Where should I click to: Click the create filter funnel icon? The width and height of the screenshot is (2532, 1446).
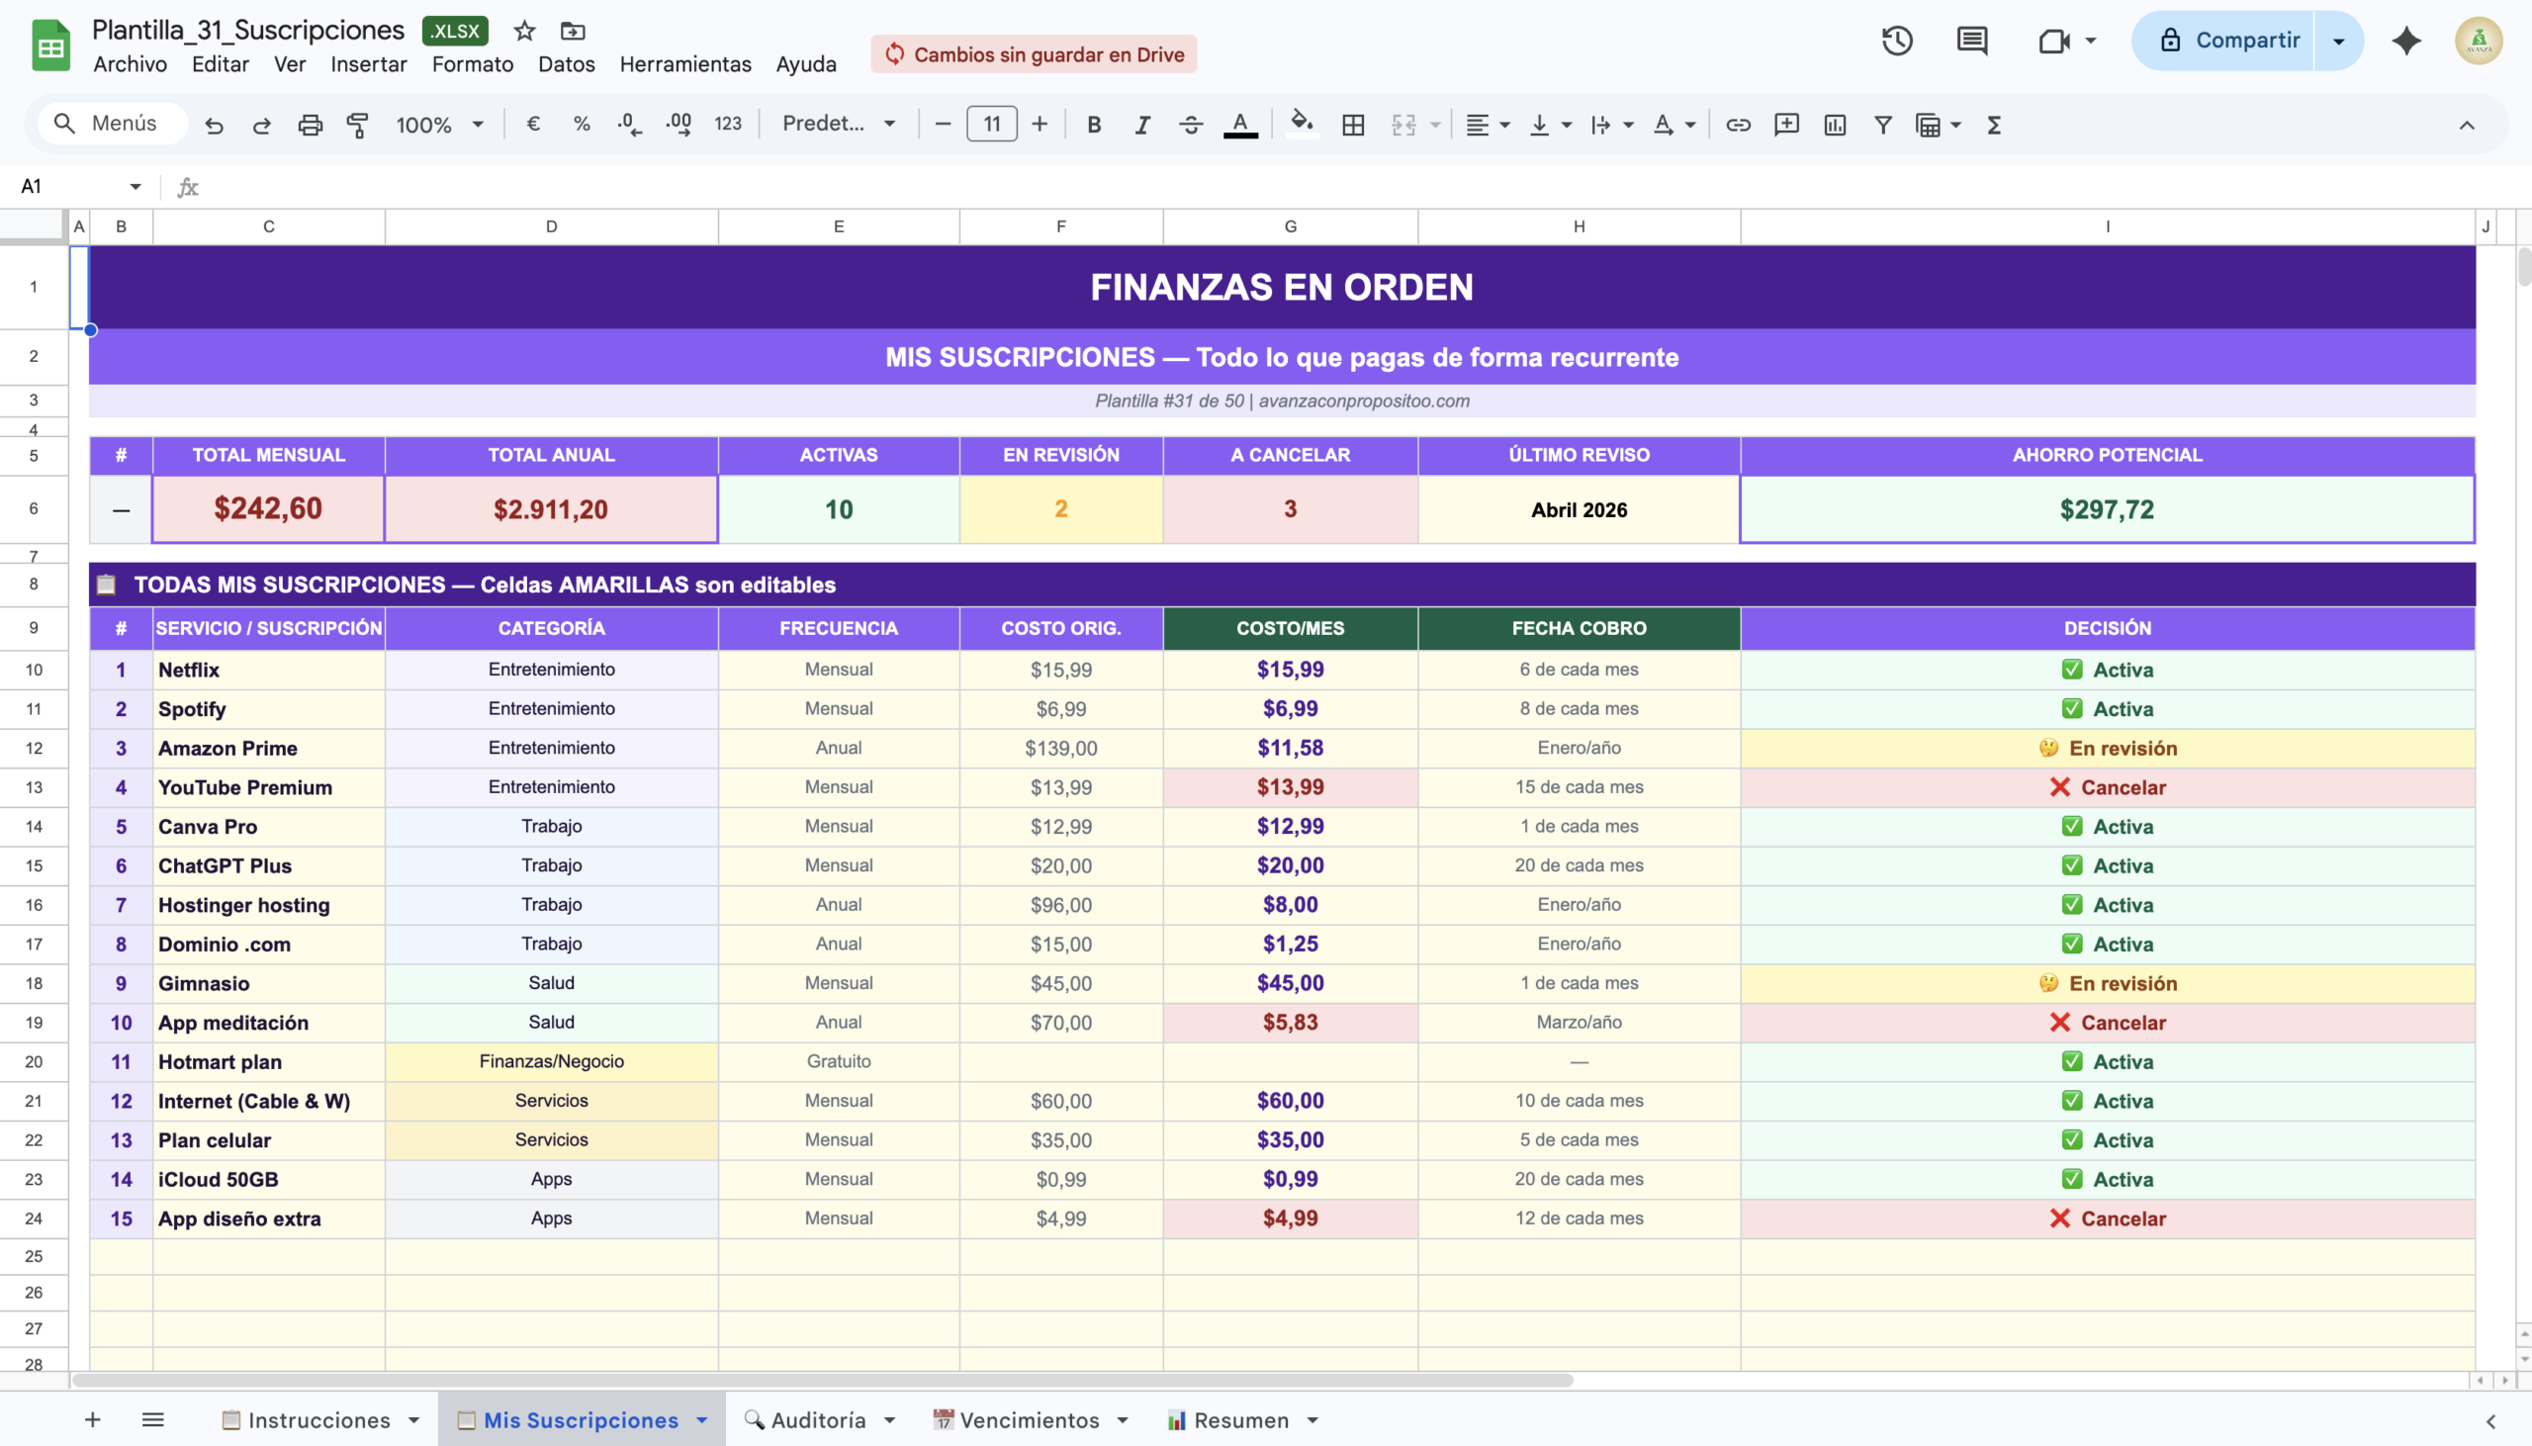tap(1882, 125)
